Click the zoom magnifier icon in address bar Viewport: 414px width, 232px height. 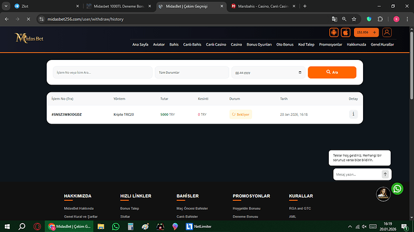coord(344,19)
